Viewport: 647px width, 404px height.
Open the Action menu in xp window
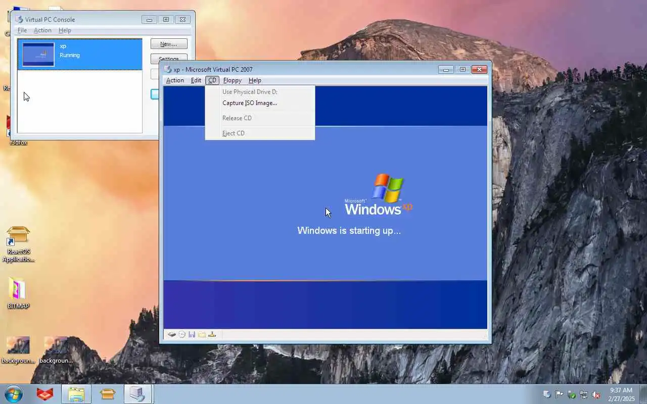pos(175,80)
